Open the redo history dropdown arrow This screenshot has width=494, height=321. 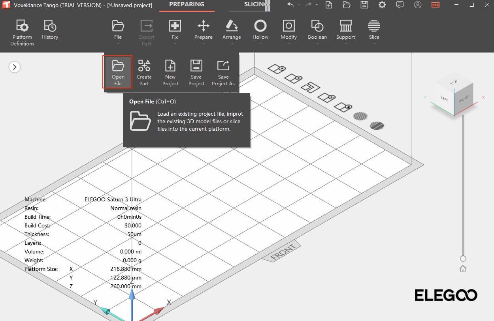pos(317,5)
